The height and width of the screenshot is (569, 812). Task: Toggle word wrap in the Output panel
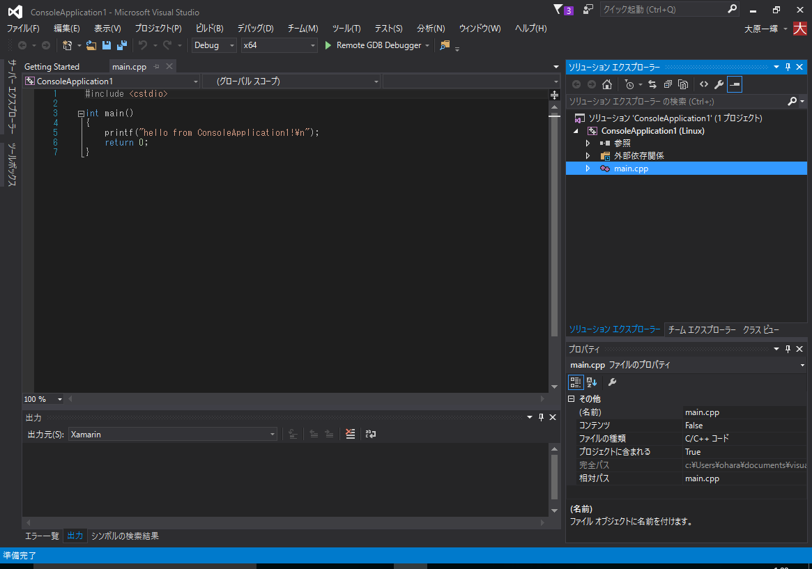(371, 434)
